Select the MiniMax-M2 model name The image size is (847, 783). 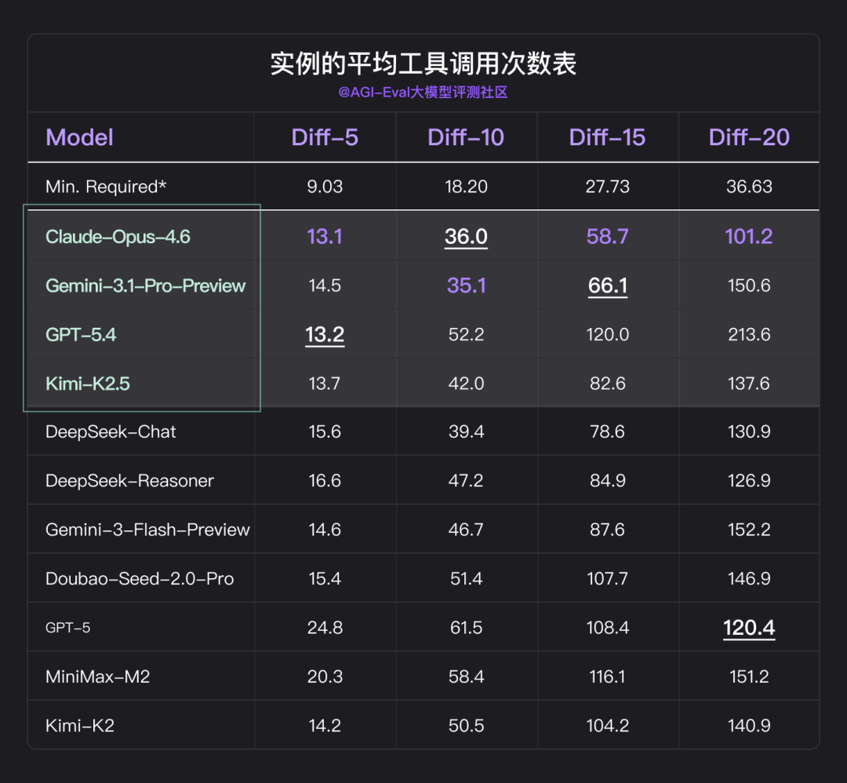coord(98,676)
